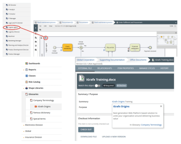Open the dropdown arrow on the diagram breadcrumb bar
Image resolution: width=181 pixels, height=144 pixels.
[176, 23]
